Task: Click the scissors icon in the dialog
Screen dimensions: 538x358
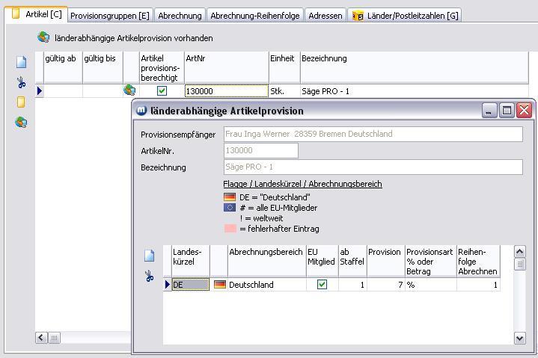Action: 149,277
